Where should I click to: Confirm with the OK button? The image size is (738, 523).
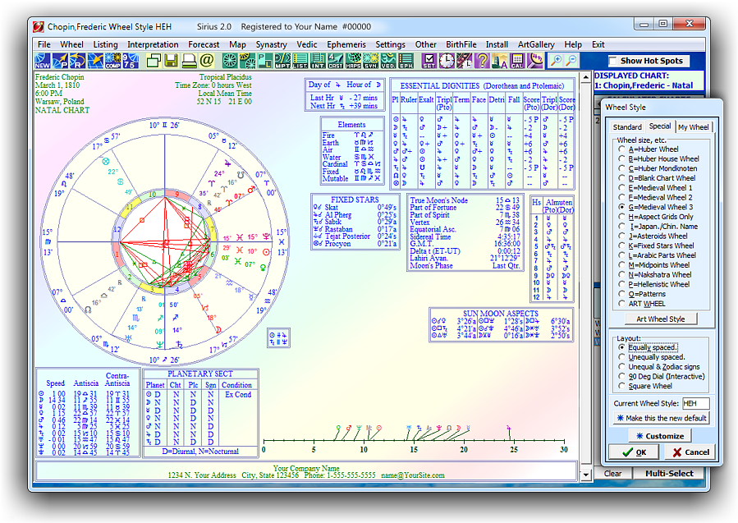[634, 452]
